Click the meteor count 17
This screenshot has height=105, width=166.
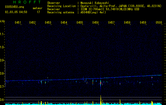(x=38, y=12)
